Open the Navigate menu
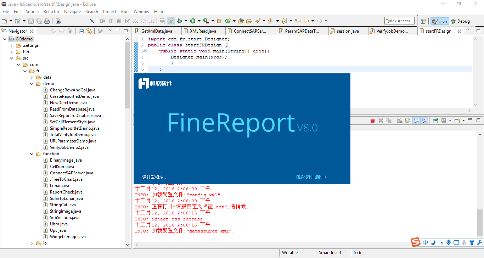Image resolution: width=484 pixels, height=258 pixels. tap(72, 12)
